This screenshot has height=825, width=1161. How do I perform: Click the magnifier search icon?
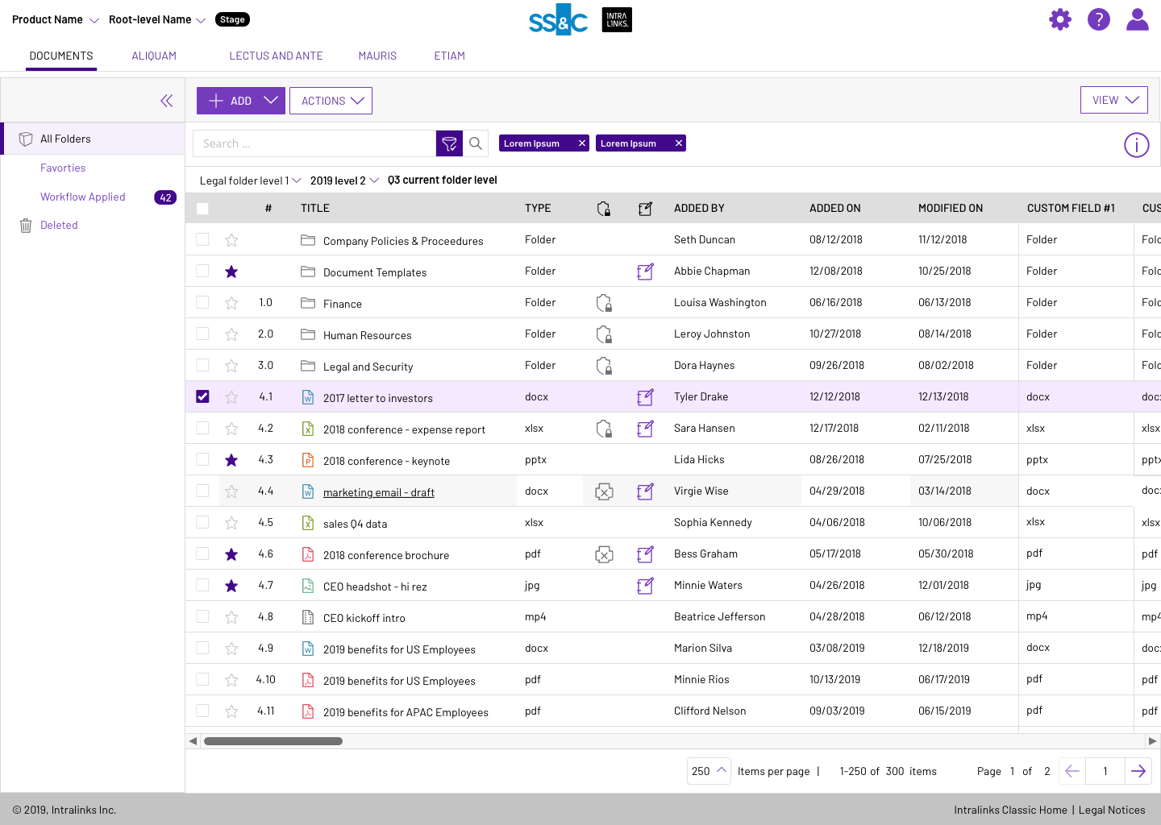click(x=476, y=143)
